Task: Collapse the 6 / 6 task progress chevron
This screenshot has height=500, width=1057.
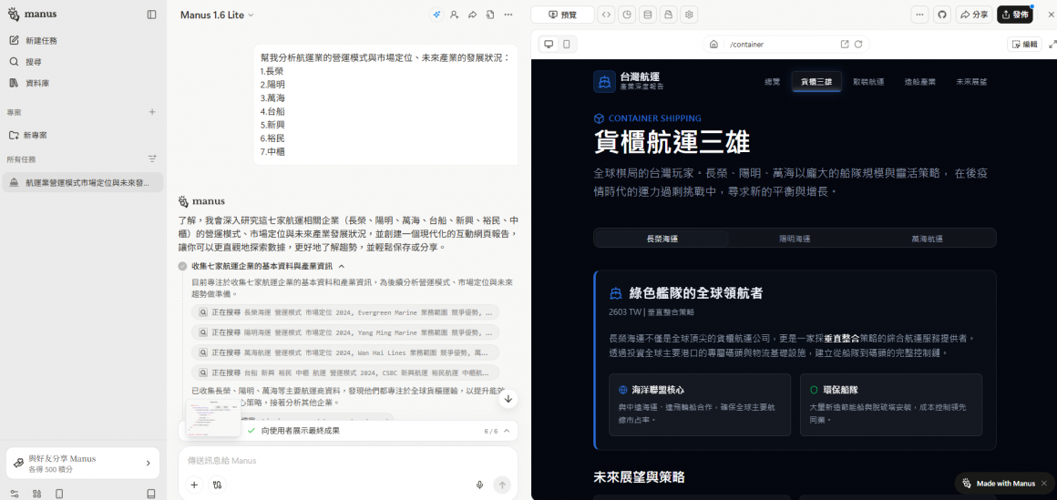Action: (x=507, y=431)
